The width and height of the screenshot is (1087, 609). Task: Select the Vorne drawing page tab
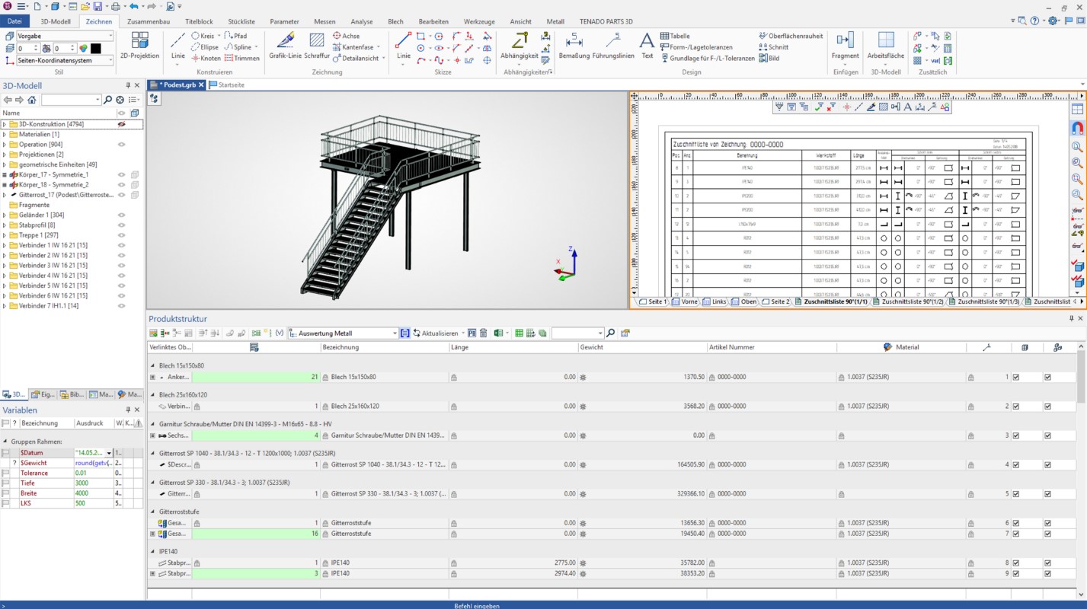point(686,301)
